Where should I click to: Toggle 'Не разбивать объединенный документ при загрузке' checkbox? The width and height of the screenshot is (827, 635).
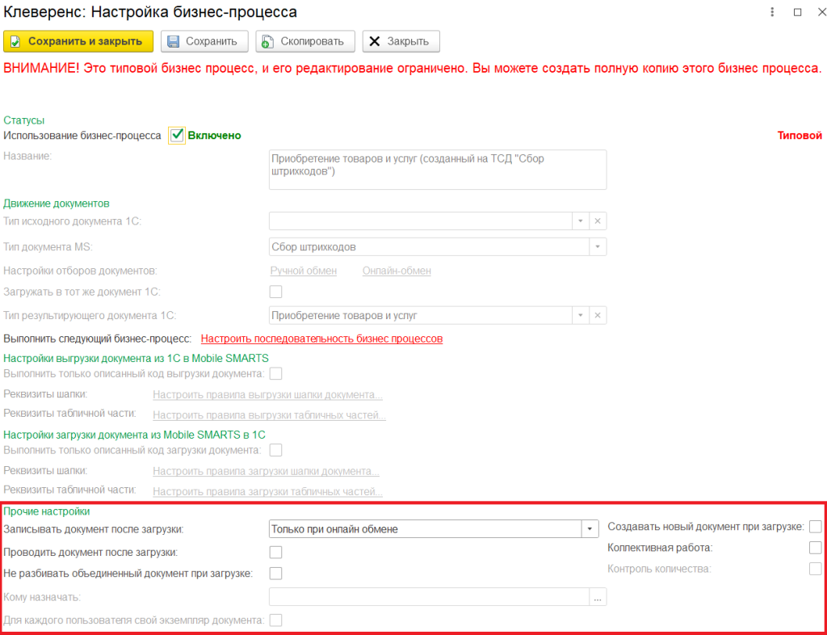[275, 573]
